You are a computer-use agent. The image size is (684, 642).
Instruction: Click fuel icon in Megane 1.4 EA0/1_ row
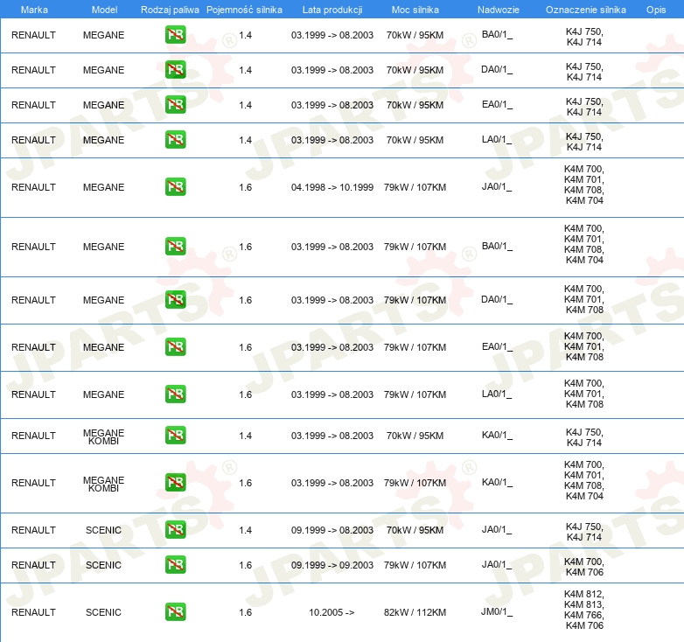pyautogui.click(x=175, y=105)
